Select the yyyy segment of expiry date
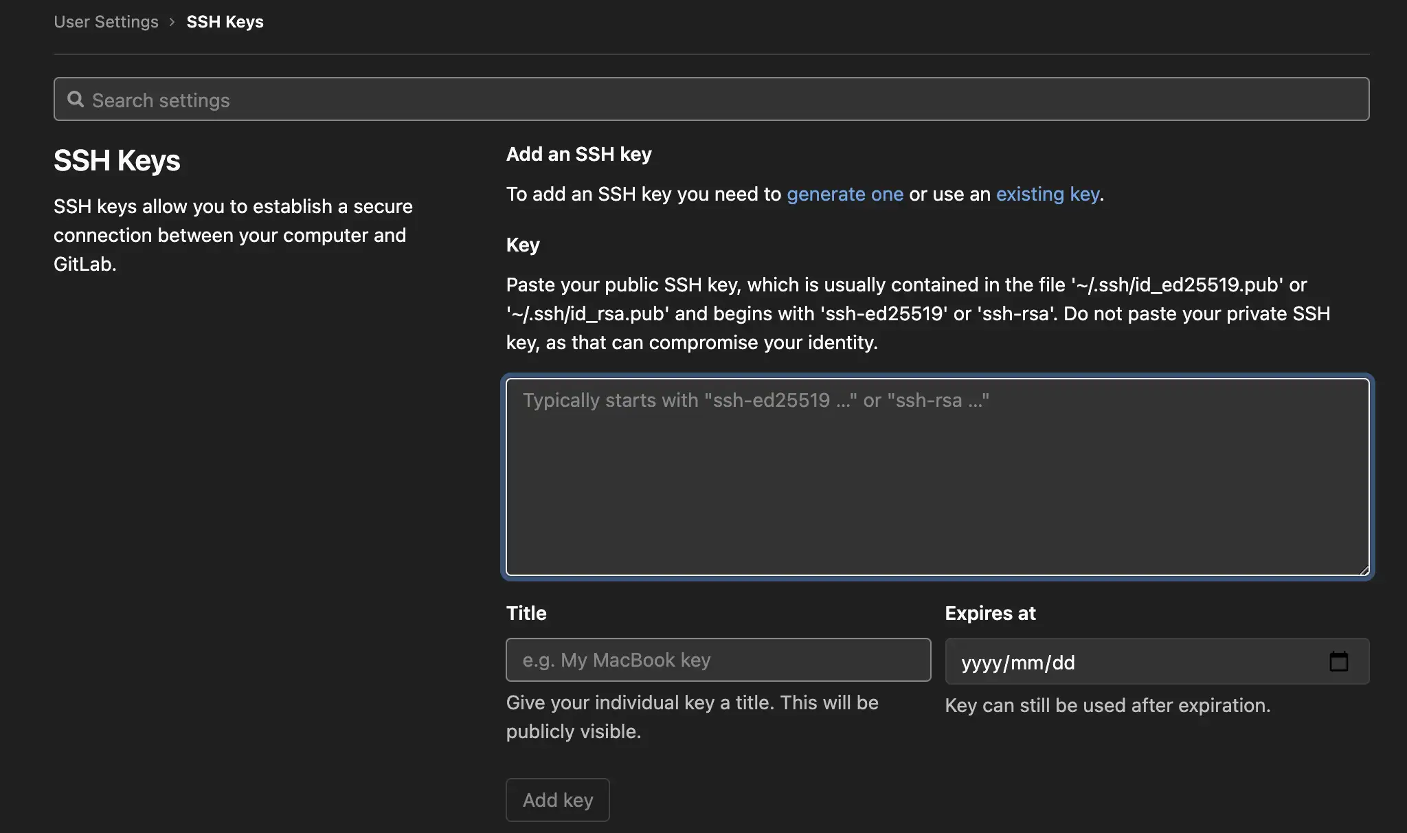 tap(980, 663)
